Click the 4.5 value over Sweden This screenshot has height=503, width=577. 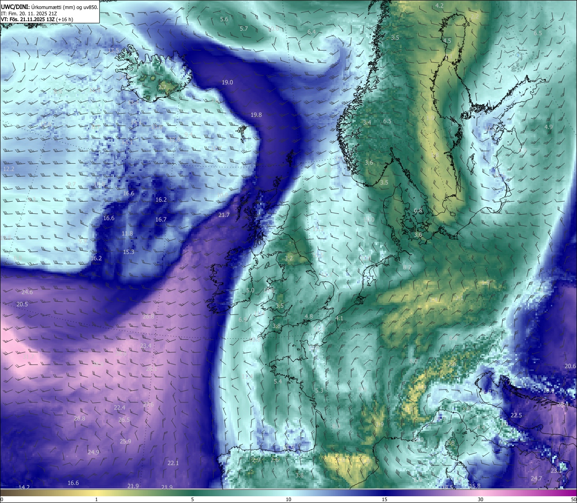coord(447,41)
